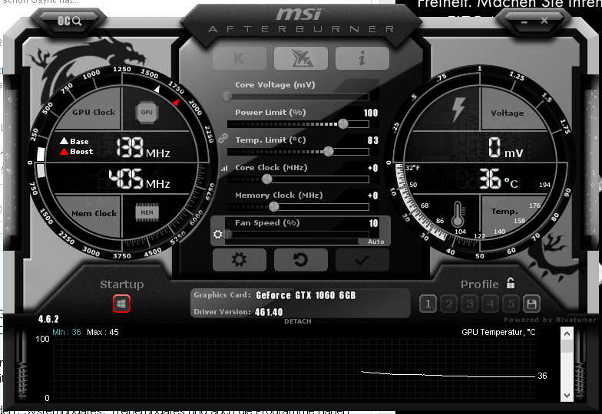The height and width of the screenshot is (414, 602).
Task: Open the information i button
Action: (x=362, y=58)
